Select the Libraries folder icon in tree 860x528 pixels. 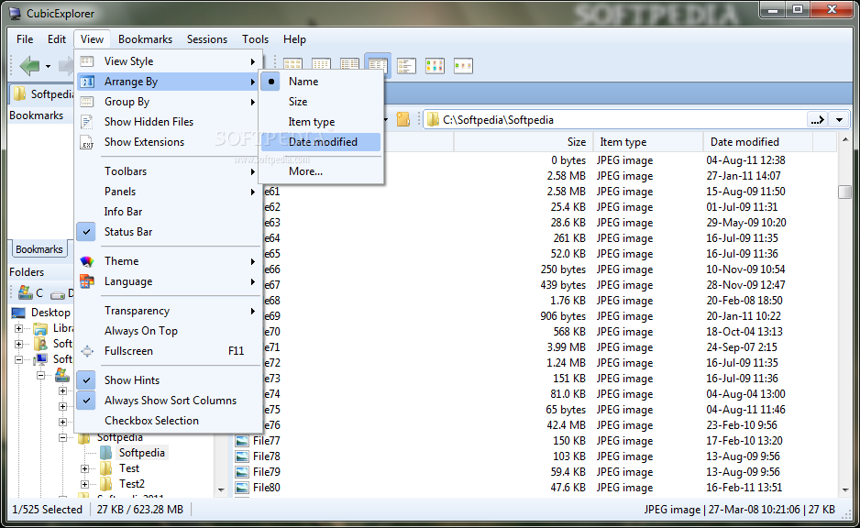click(x=40, y=328)
